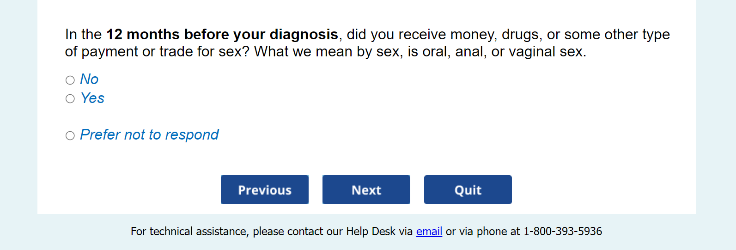Click the phone number 1-800-393-5936
Screen dimensions: 736x250
pos(563,232)
